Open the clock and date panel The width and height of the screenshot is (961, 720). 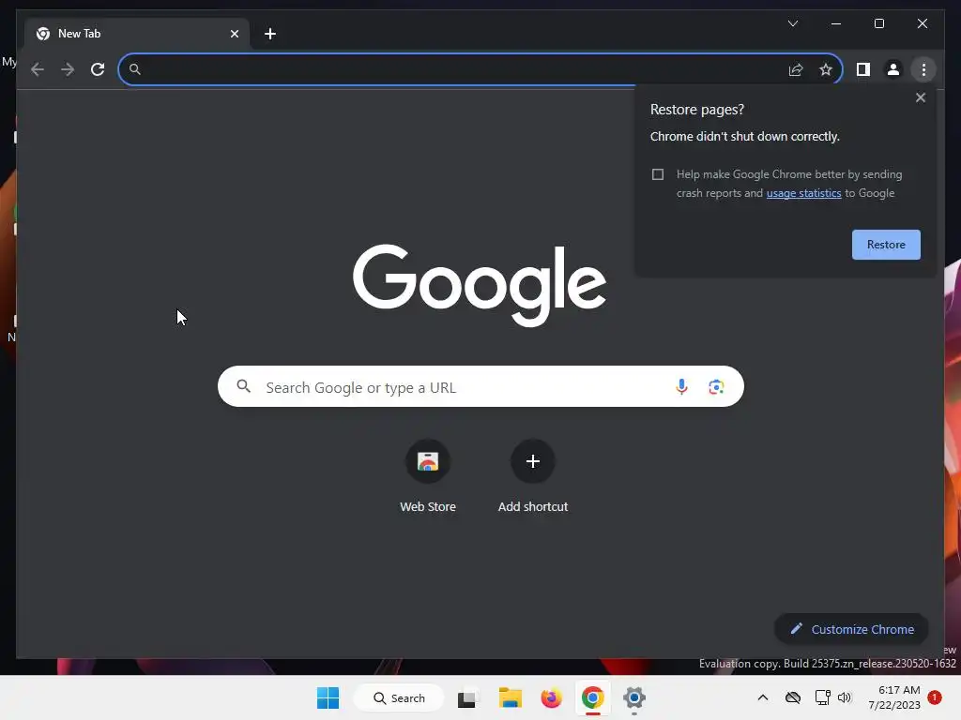point(893,697)
